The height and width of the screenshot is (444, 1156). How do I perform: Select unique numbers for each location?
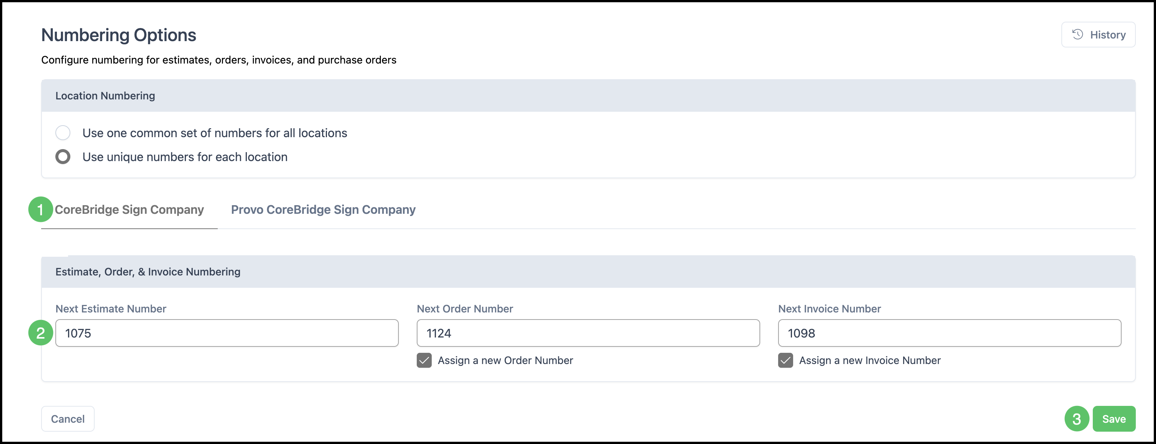(63, 157)
